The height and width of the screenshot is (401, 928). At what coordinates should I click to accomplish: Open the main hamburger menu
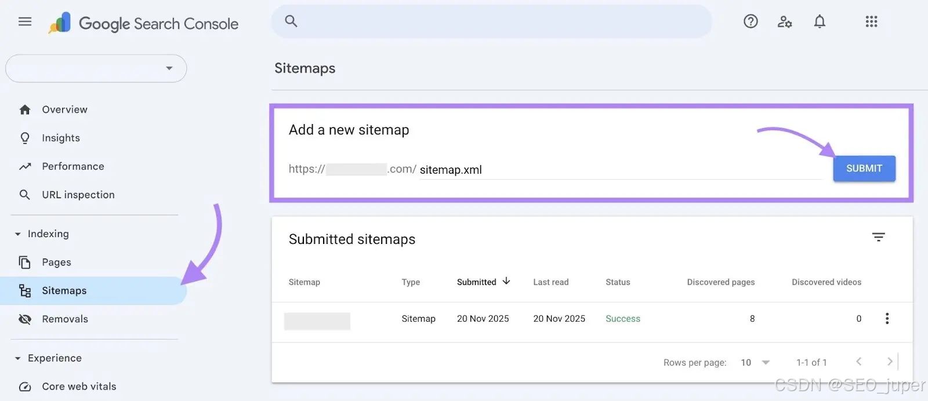click(25, 22)
